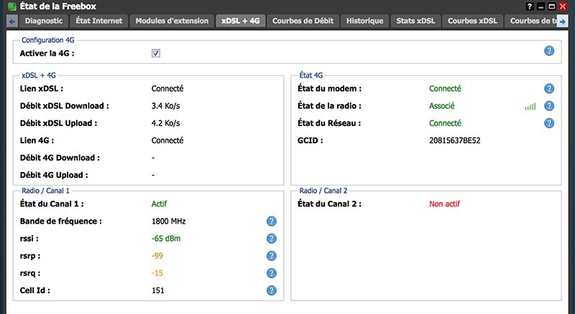575x314 pixels.
Task: Click the window help question mark button
Action: 530,6
